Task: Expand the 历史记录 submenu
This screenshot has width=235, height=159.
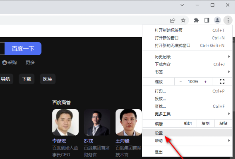Action: click(187, 57)
